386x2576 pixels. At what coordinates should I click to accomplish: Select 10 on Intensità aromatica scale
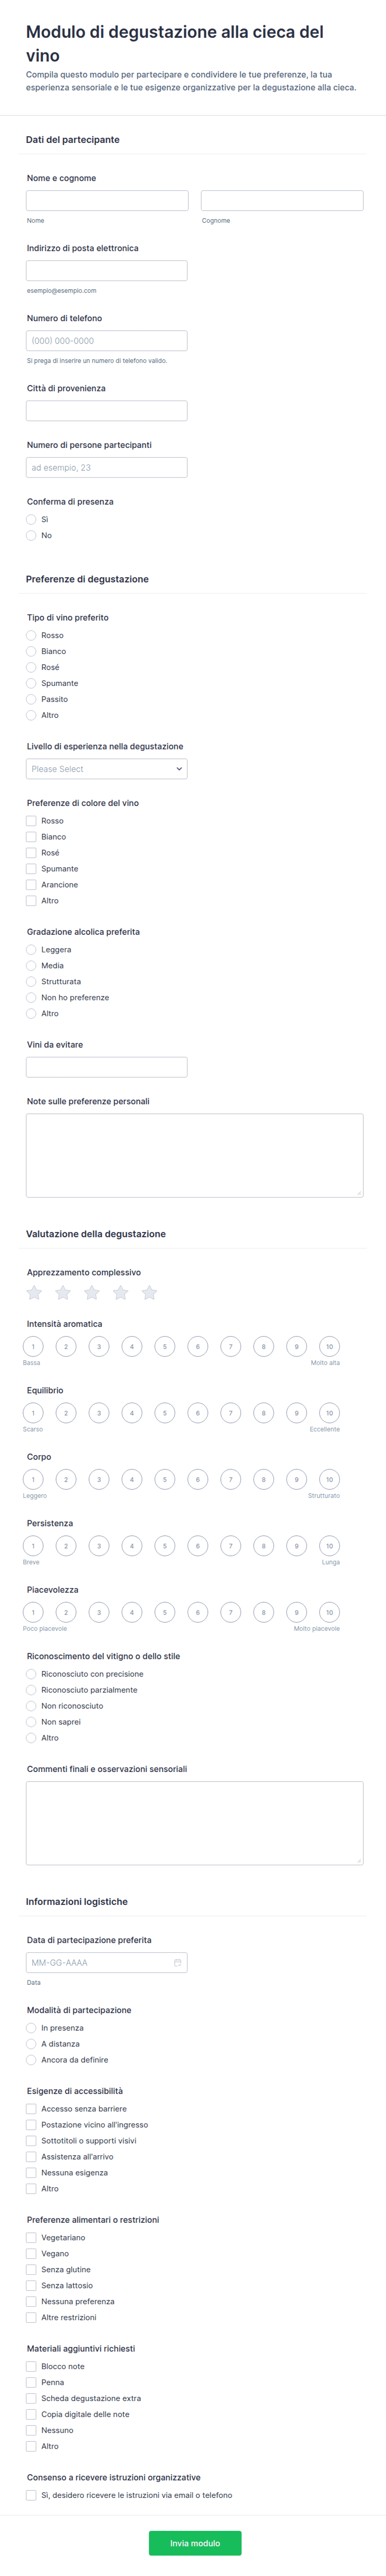[x=329, y=1347]
